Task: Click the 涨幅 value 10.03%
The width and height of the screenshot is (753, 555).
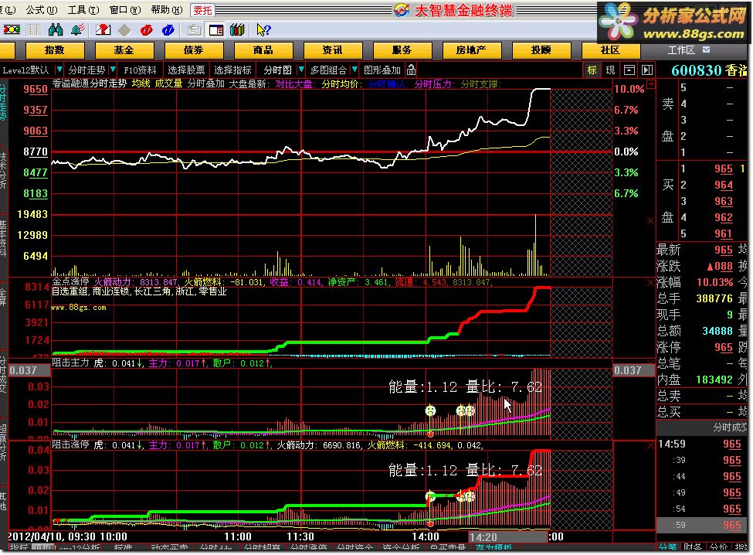Action: [714, 283]
